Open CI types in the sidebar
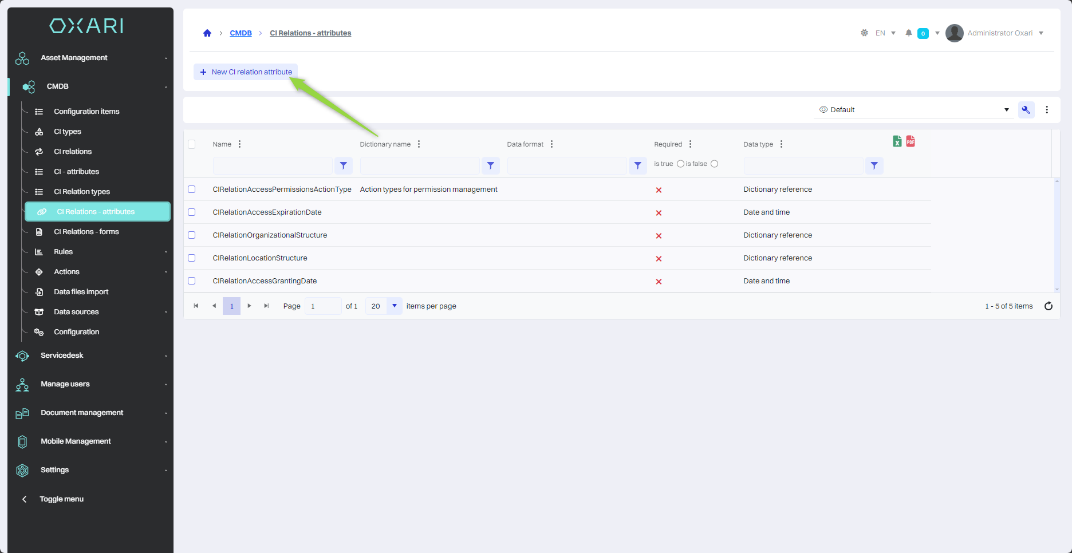 pos(68,132)
